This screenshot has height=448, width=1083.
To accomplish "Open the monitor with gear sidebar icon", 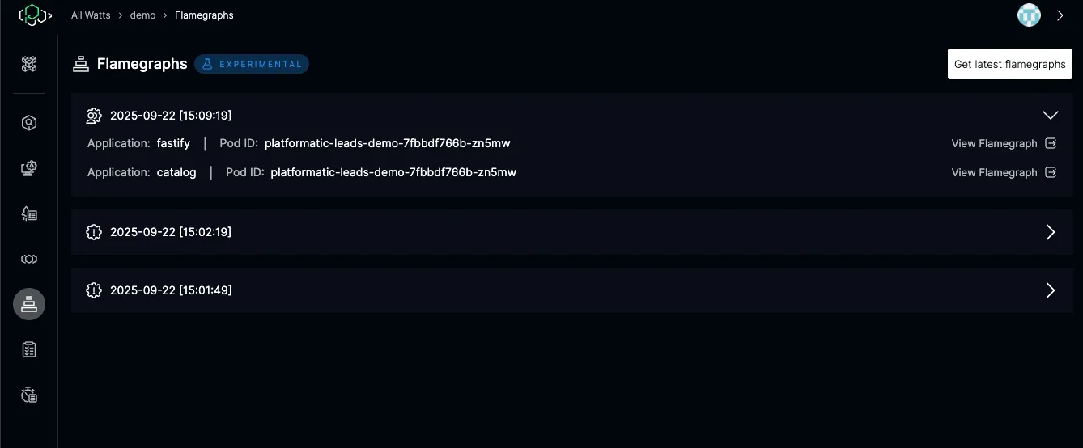I will (29, 168).
